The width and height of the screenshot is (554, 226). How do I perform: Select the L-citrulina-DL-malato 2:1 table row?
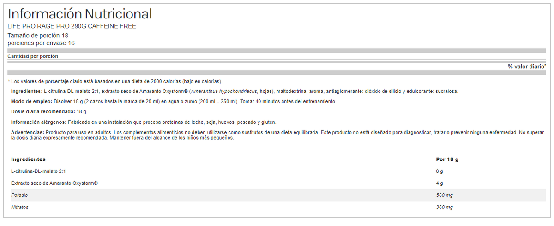coord(277,171)
